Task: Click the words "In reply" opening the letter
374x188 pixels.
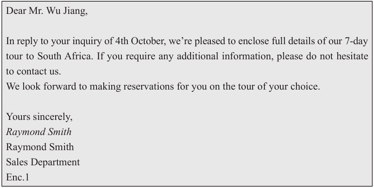Action: point(19,42)
